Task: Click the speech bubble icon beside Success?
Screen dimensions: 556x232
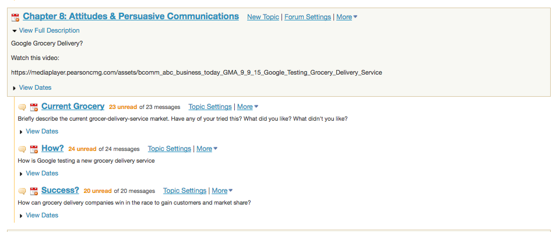Action: coord(22,191)
